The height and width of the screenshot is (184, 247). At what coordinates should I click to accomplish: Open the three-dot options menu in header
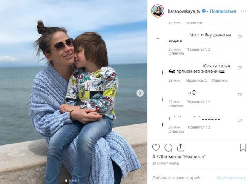coord(243,11)
